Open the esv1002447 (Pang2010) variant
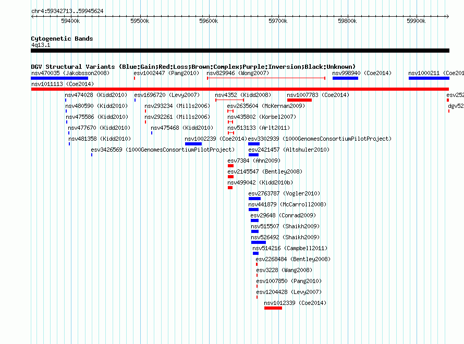 166,73
